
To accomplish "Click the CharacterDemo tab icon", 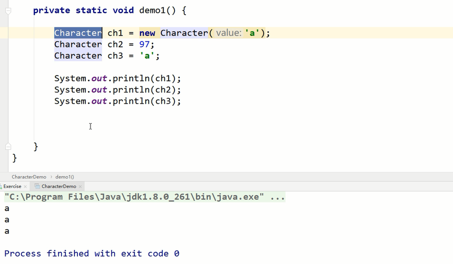I will 37,186.
